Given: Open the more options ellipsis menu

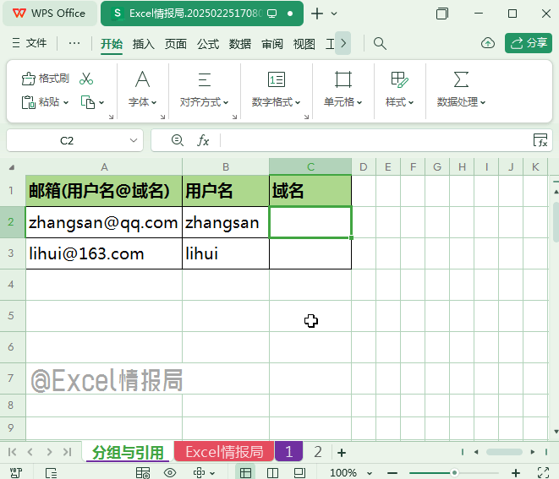Looking at the screenshot, I should pos(74,43).
